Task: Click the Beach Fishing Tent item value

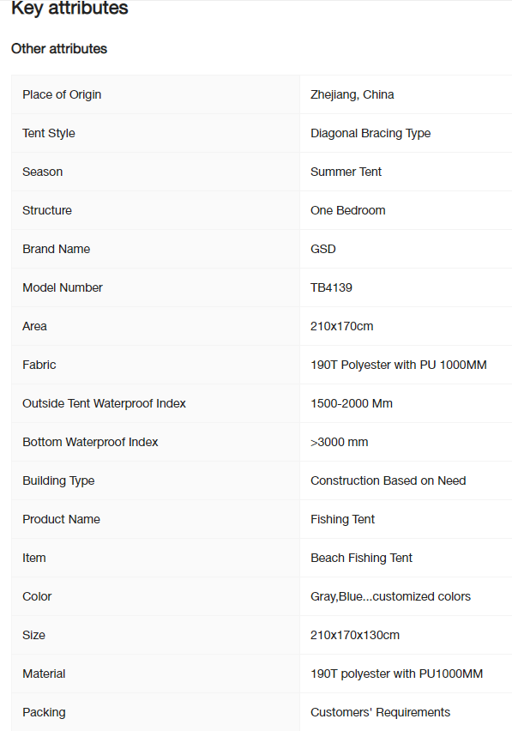Action: [x=361, y=558]
